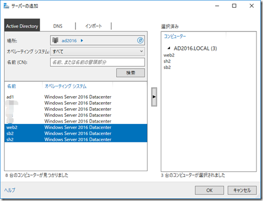263x201 pixels.
Task: Open the ヘルプ link
Action: pos(10,190)
